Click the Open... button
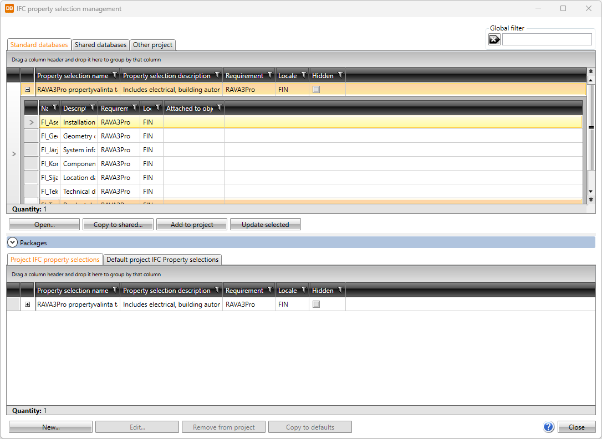 coord(44,225)
